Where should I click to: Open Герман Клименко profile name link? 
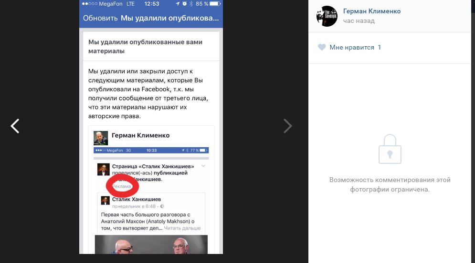coord(372,11)
